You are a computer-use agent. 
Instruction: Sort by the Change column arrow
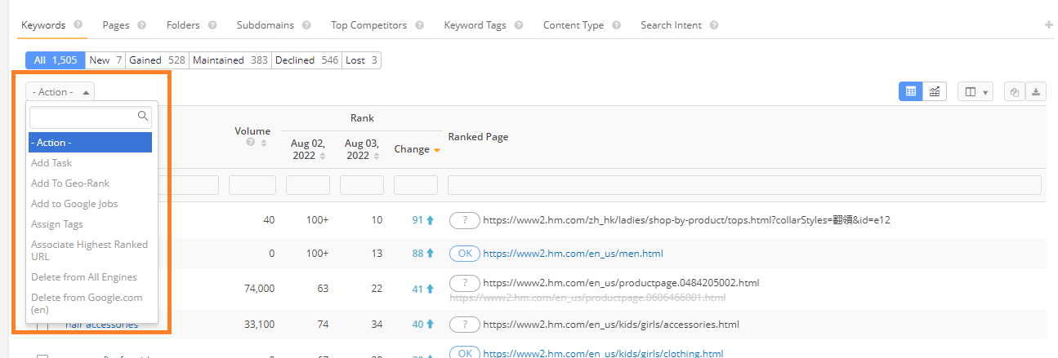(437, 150)
